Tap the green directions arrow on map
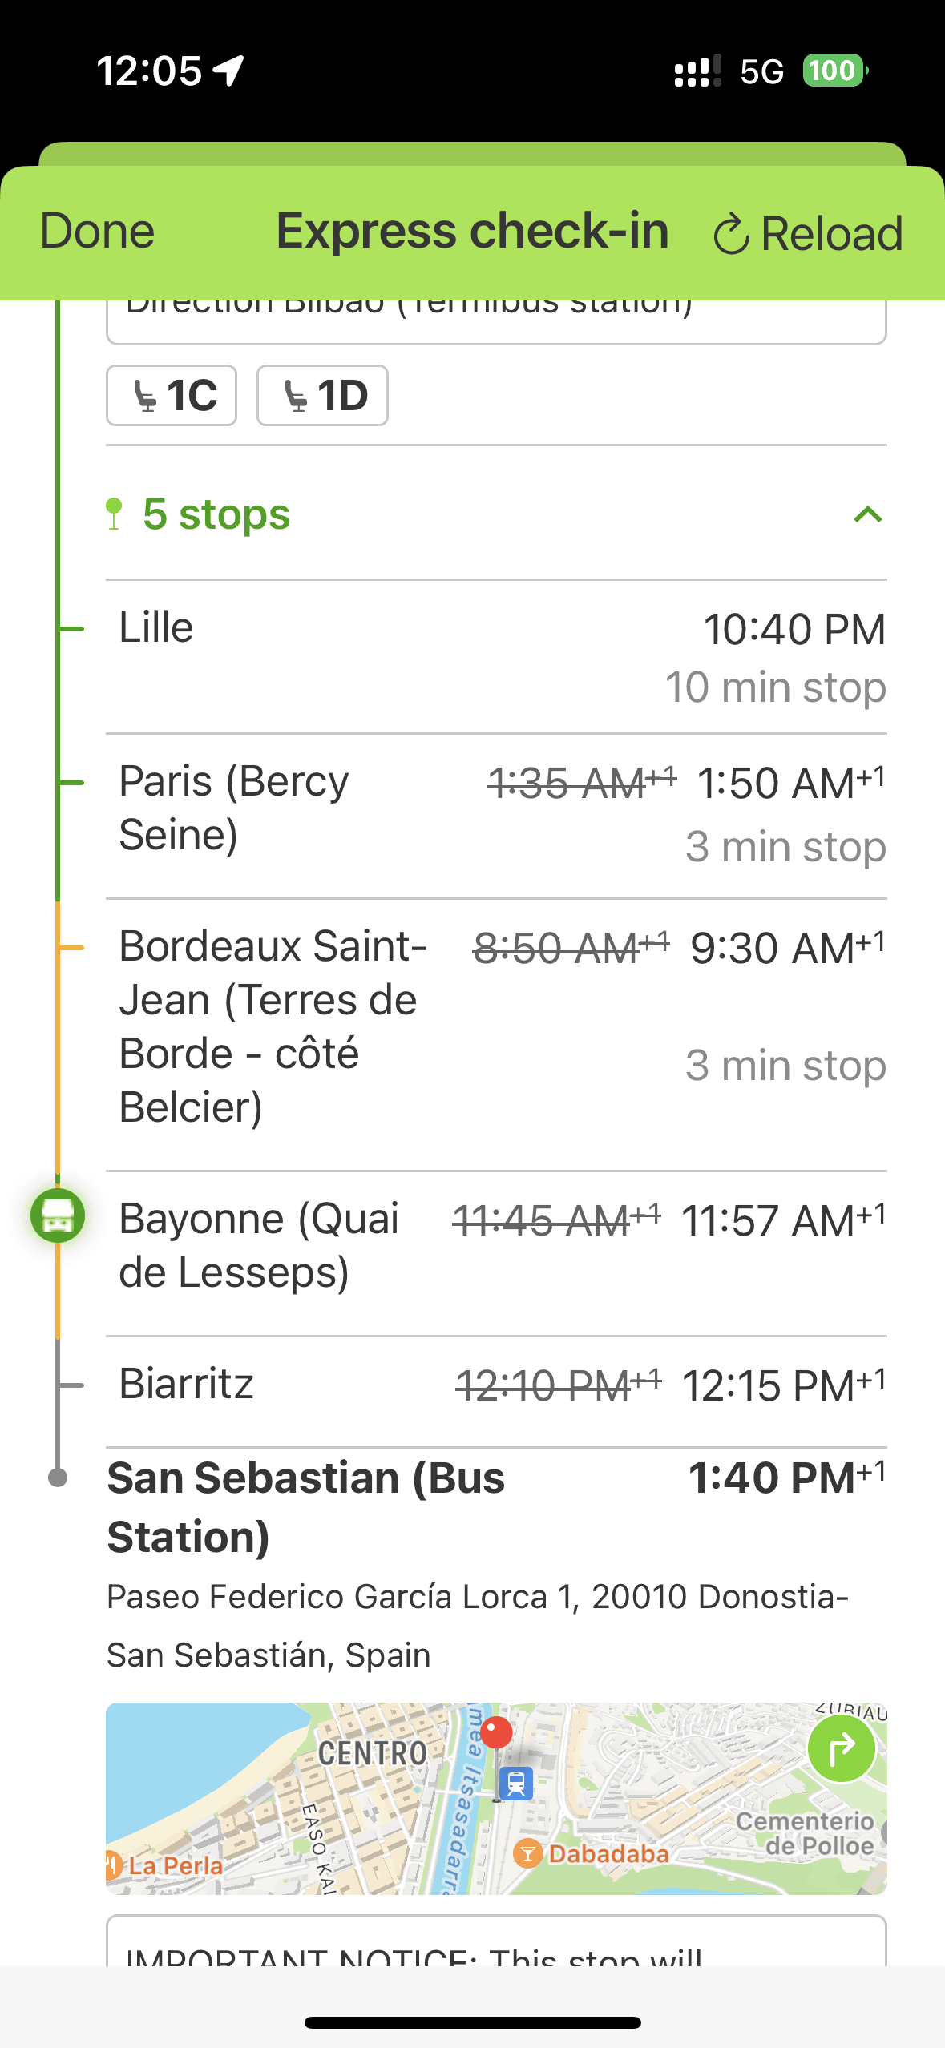The image size is (945, 2048). point(841,1749)
